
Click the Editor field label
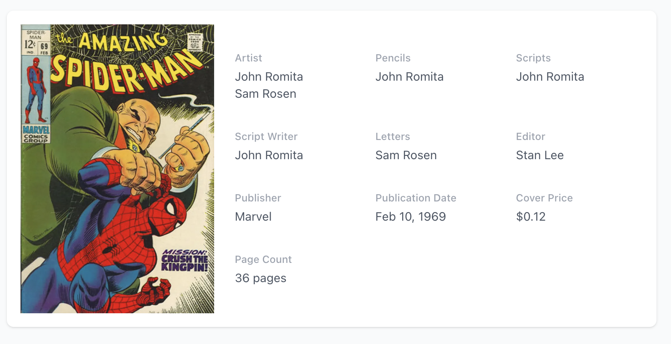(530, 137)
